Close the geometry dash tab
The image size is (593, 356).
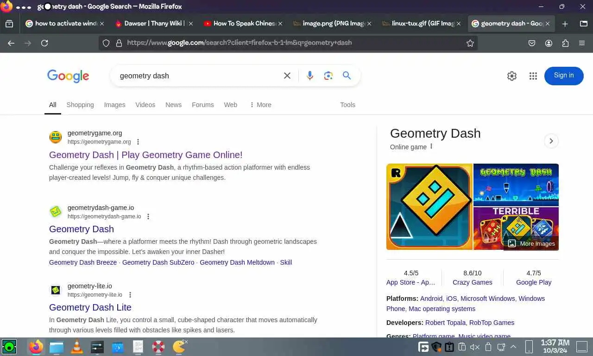click(x=548, y=24)
